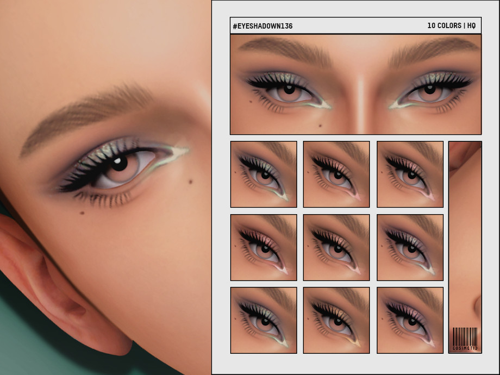Click the pupil in large close-up

click(x=119, y=162)
